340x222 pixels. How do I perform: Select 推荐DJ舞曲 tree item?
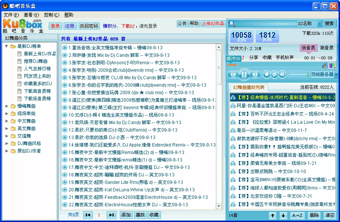36,61
